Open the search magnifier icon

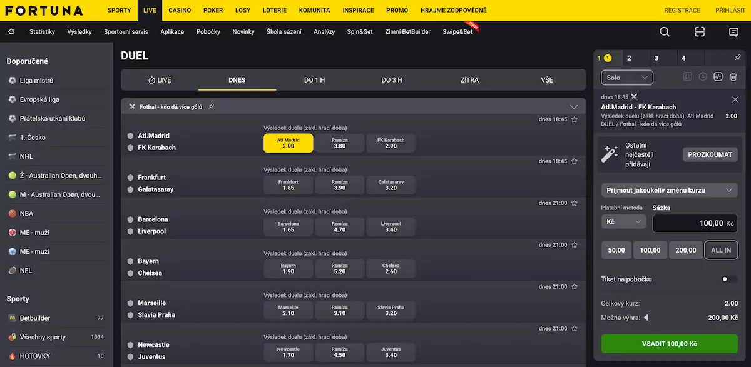click(x=665, y=32)
